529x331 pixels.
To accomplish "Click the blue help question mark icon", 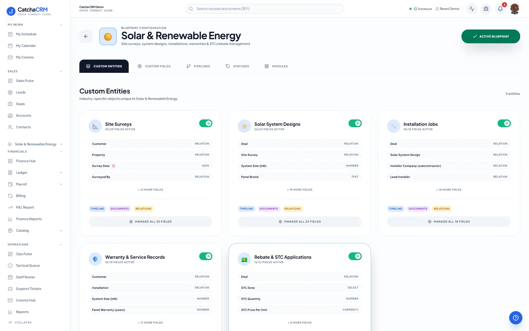I will (515, 318).
